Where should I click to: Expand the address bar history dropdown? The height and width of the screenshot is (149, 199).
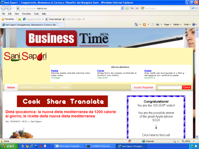coord(122,8)
